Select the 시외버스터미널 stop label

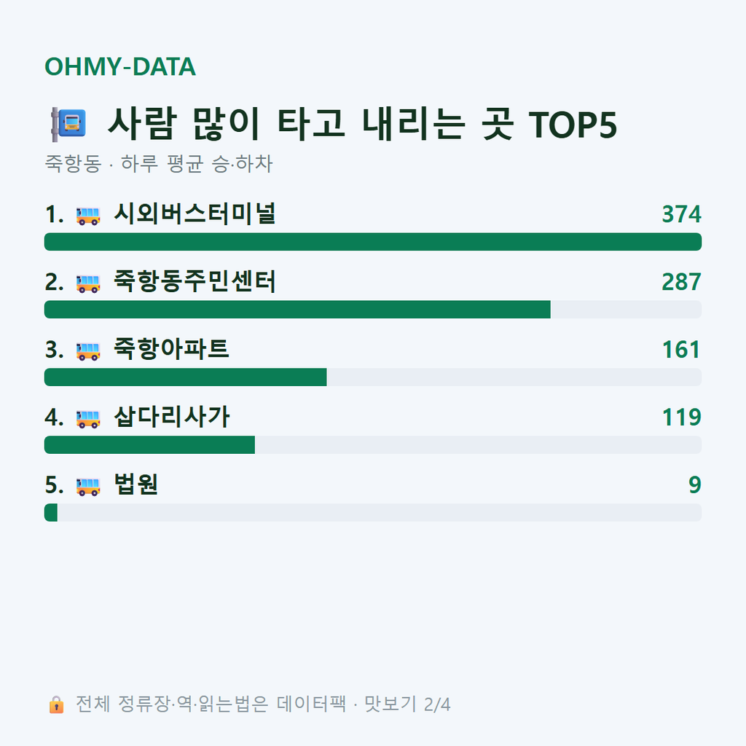click(195, 213)
